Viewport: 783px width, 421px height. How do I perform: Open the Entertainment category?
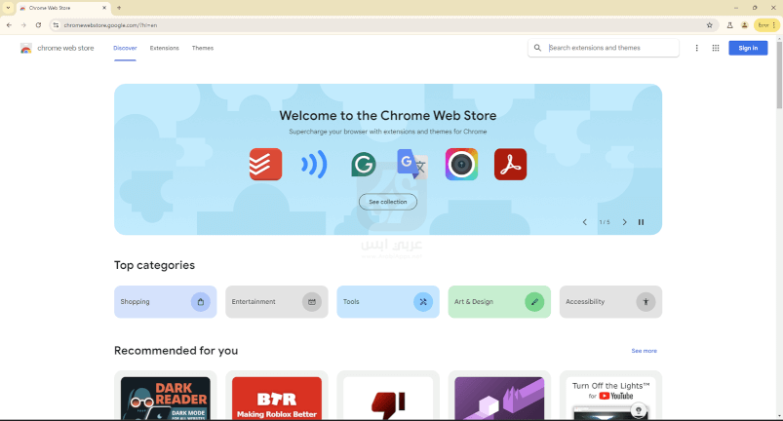coord(277,302)
